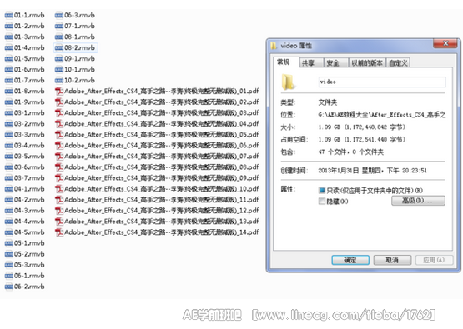Click the 03-2.rmvb file name
Image resolution: width=463 pixels, height=329 pixels.
[x=29, y=124]
